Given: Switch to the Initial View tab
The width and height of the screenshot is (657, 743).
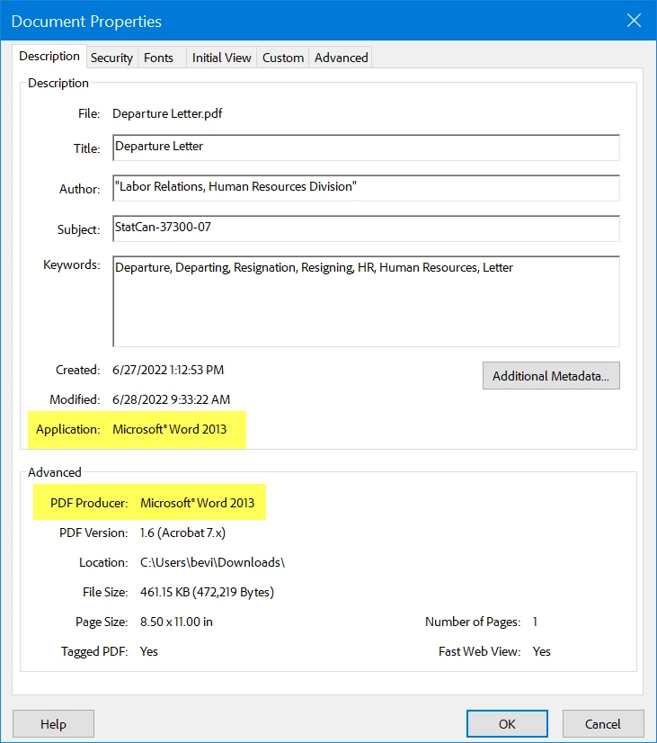Looking at the screenshot, I should 221,58.
